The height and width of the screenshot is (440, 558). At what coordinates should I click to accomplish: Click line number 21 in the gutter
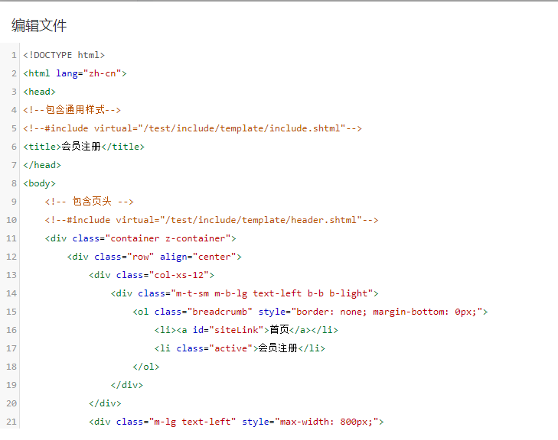click(x=11, y=422)
